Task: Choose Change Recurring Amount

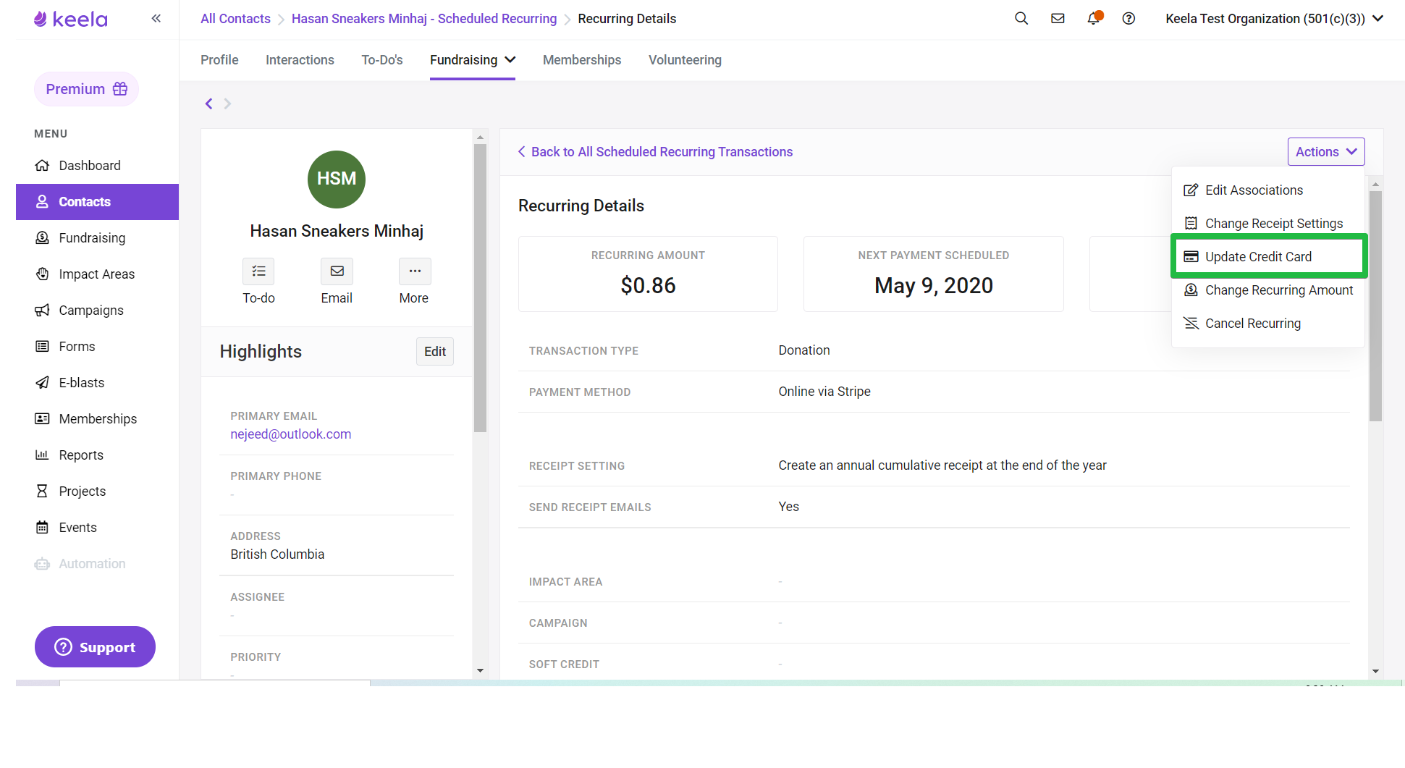Action: coord(1268,290)
